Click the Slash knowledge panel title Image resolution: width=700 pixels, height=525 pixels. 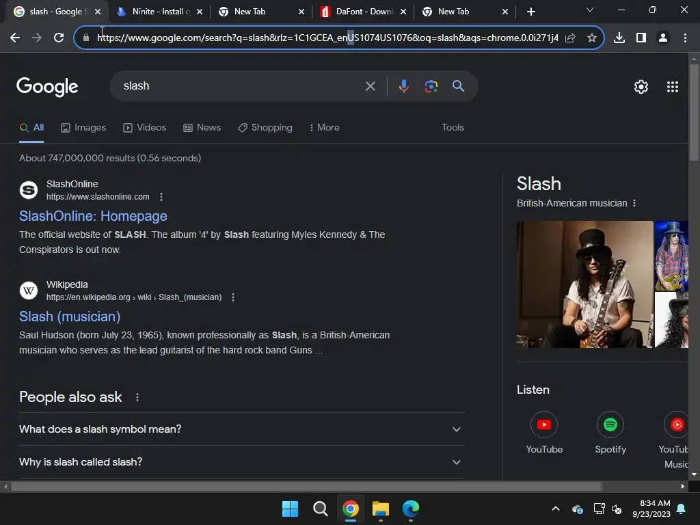(x=539, y=183)
